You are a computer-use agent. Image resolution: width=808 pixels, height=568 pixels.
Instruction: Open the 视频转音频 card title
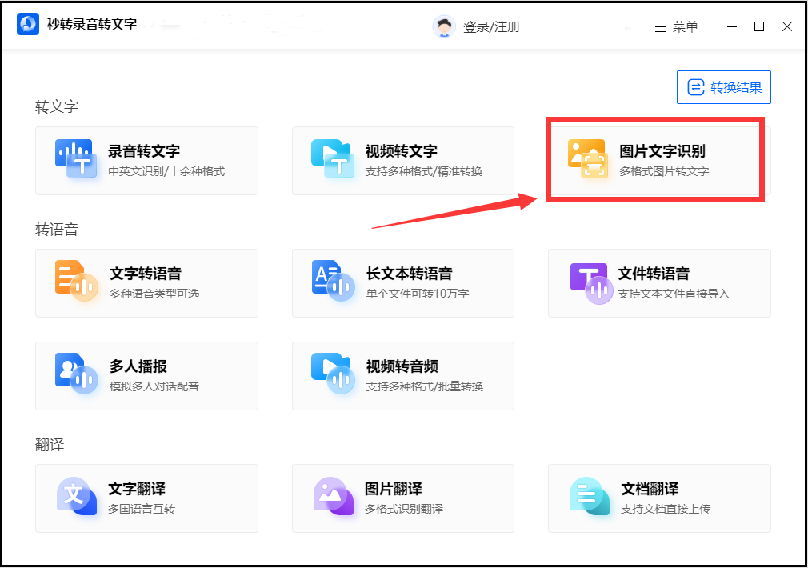(402, 366)
